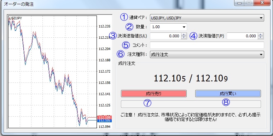Click the USDJPY price chart area

click(x=52, y=72)
